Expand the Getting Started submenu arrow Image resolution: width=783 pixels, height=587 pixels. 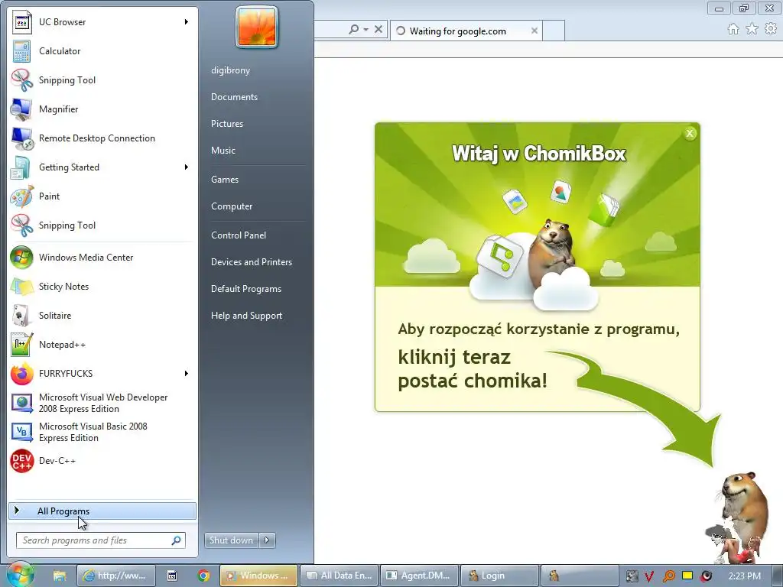click(187, 167)
